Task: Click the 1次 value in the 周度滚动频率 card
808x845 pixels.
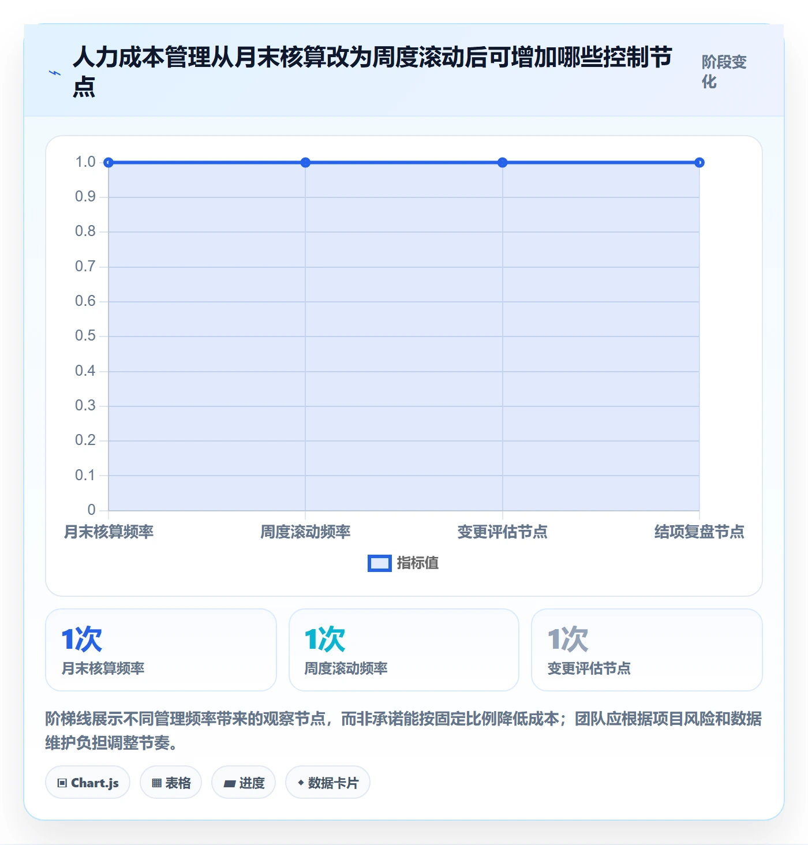Action: tap(325, 640)
